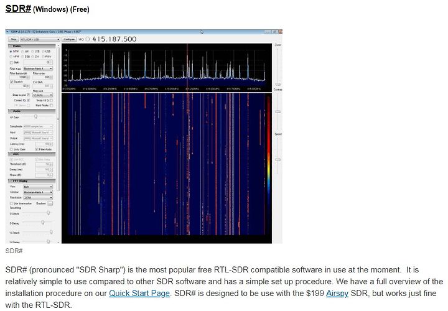The image size is (448, 311).
Task: Open the SDR# heading link
Action: [x=18, y=9]
